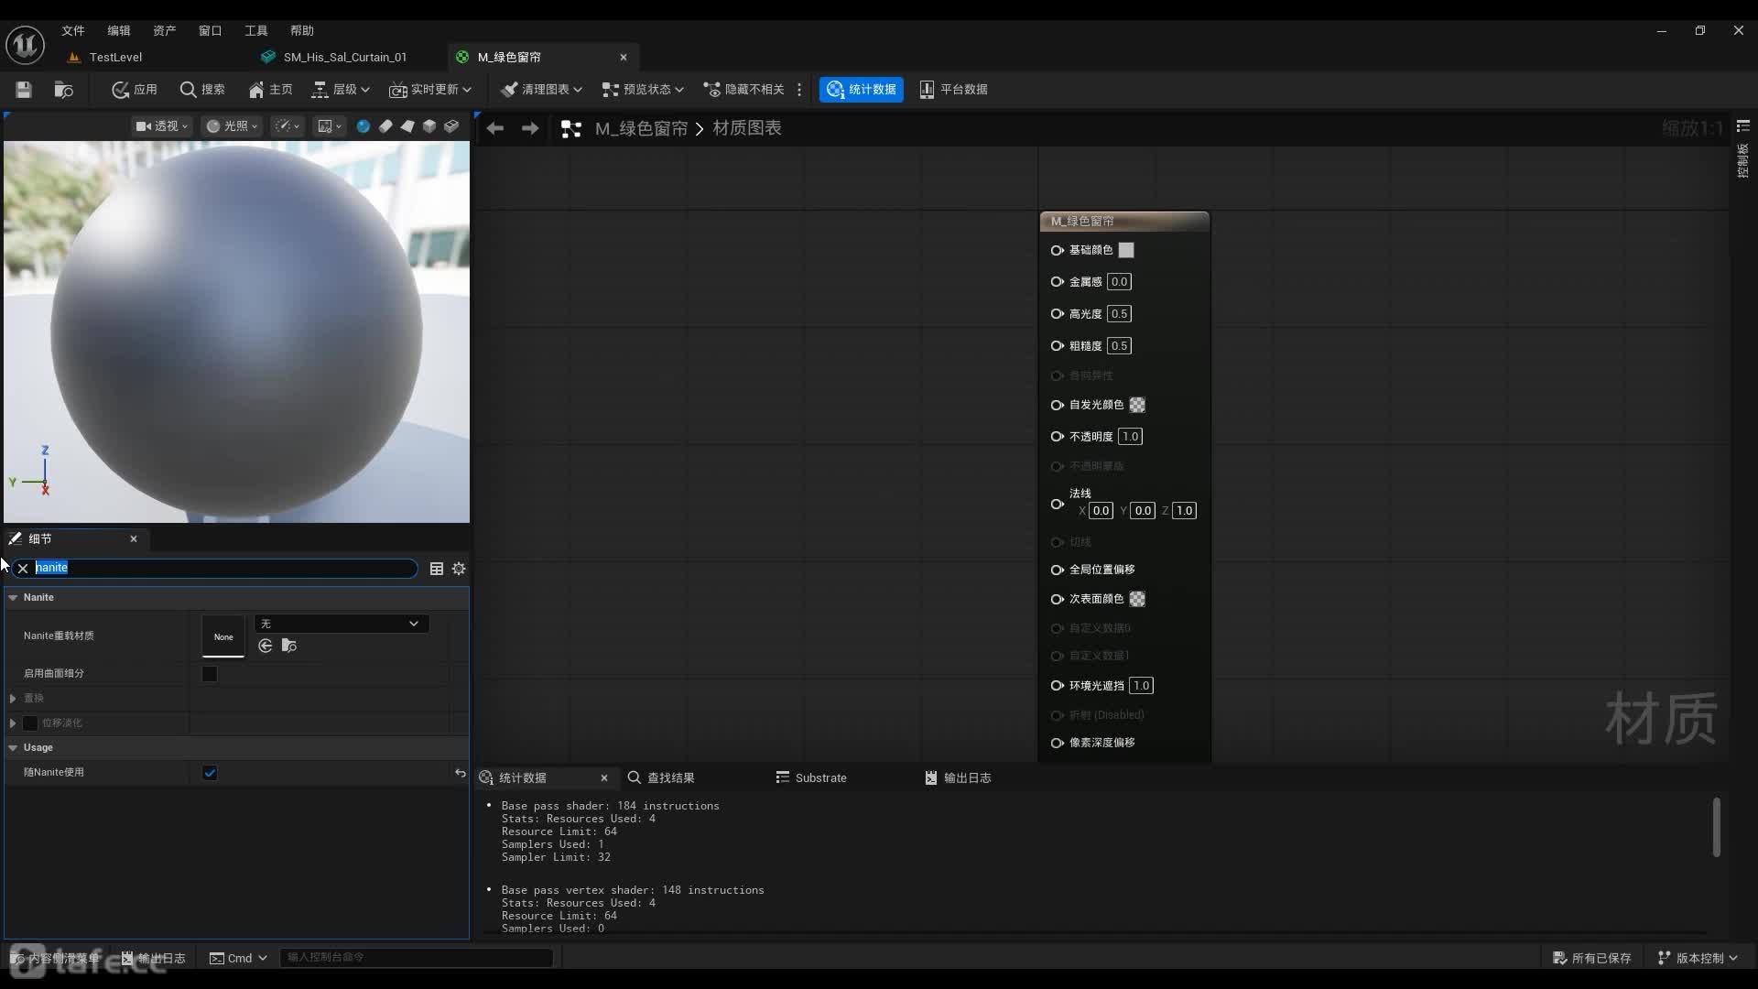Open the 窗口 menu
This screenshot has width=1758, height=989.
coord(210,30)
